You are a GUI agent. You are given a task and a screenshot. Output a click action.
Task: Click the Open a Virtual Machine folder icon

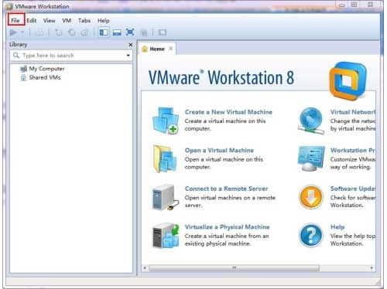[x=165, y=158]
